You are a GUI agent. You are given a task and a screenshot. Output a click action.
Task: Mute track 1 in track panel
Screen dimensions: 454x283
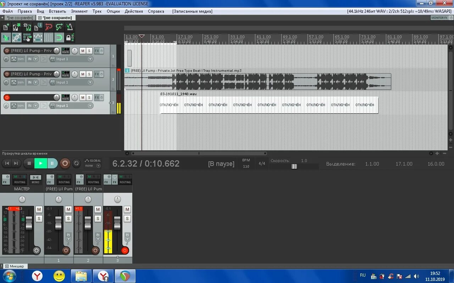[83, 51]
